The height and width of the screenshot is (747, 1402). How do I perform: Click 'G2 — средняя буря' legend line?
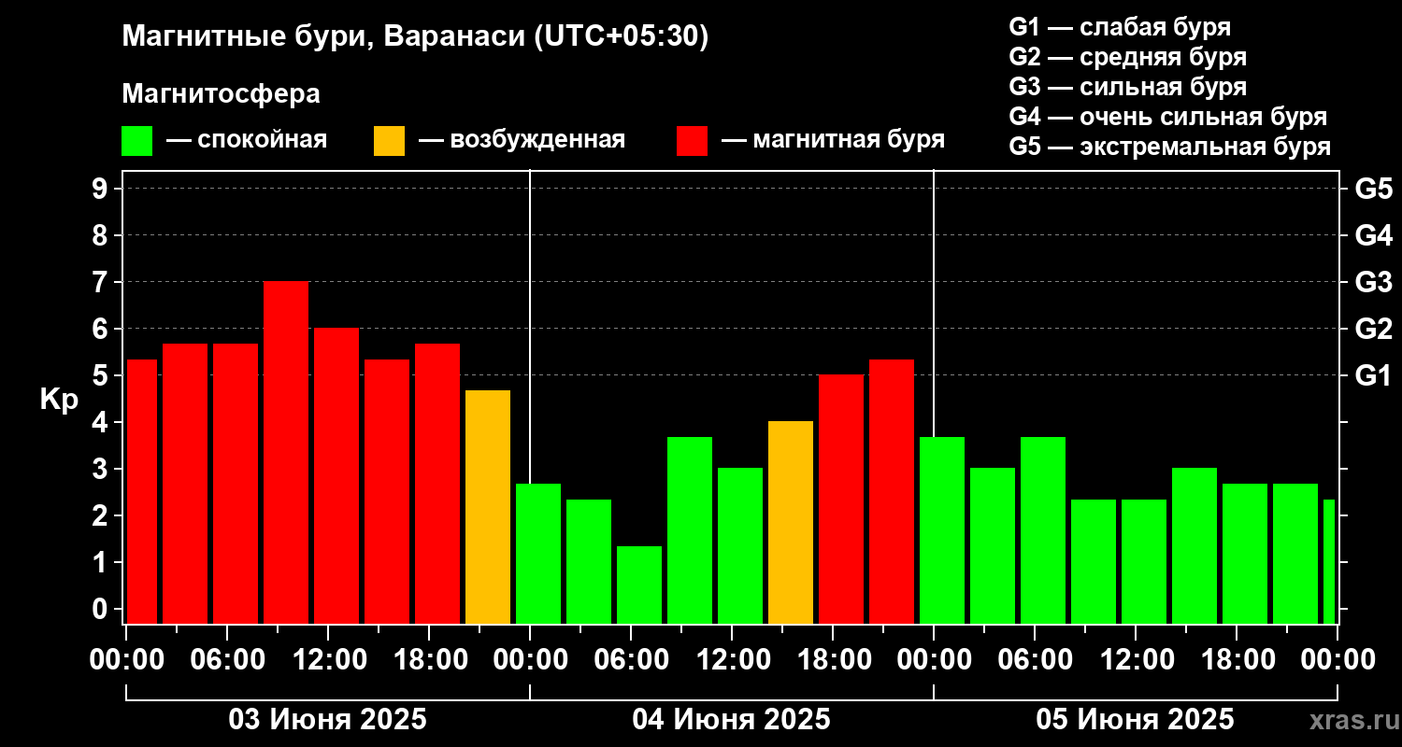(x=1127, y=57)
